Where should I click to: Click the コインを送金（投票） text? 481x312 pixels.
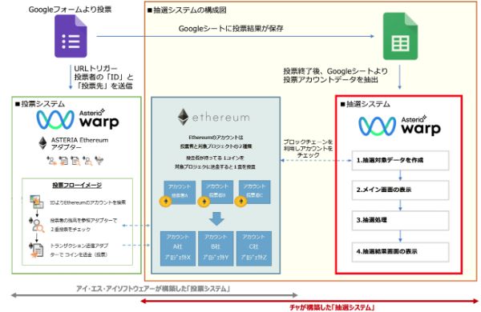(x=87, y=254)
